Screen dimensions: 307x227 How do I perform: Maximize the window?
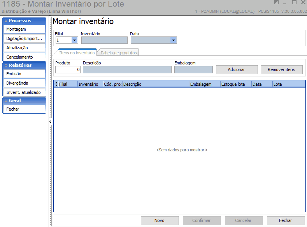(294, 2)
